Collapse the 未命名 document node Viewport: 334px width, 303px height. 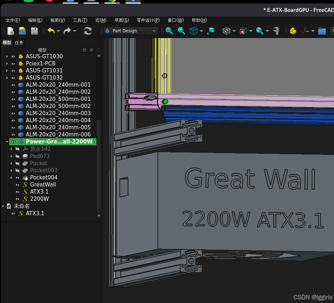(x=3, y=206)
